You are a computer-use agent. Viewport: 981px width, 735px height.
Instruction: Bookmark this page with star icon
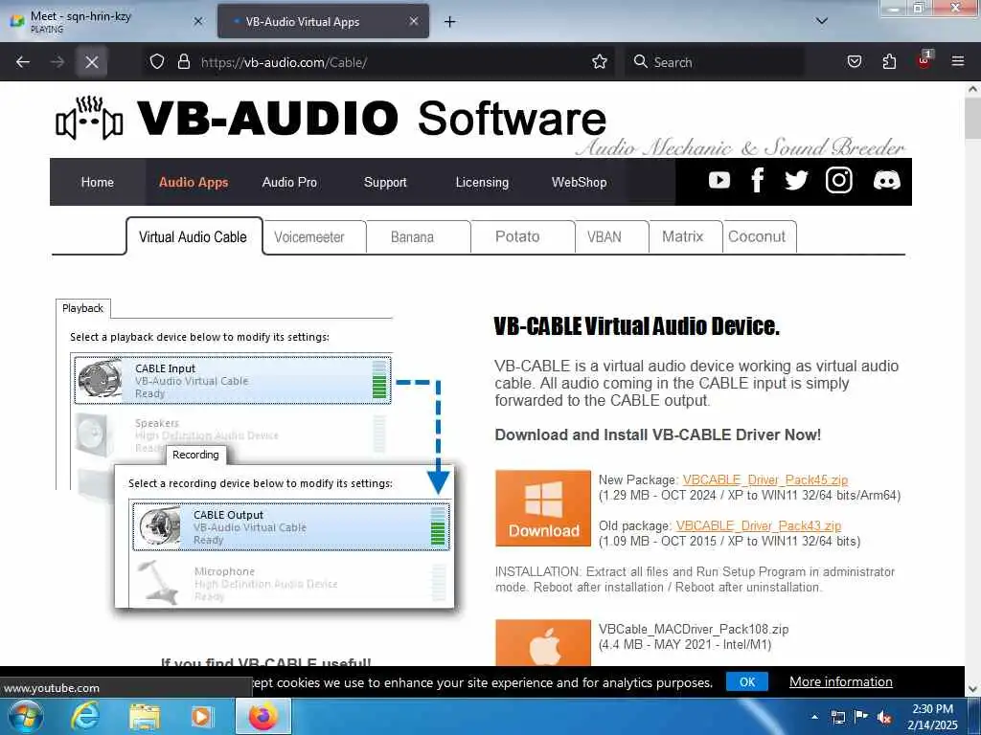coord(600,62)
